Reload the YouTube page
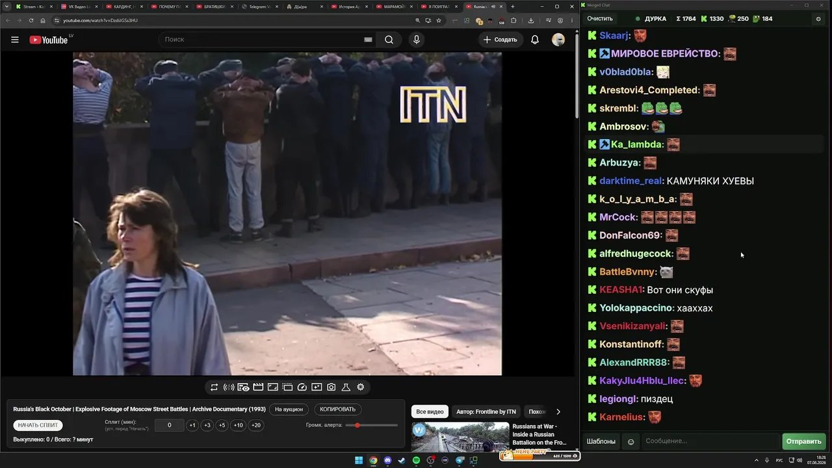The width and height of the screenshot is (832, 468). [x=31, y=20]
